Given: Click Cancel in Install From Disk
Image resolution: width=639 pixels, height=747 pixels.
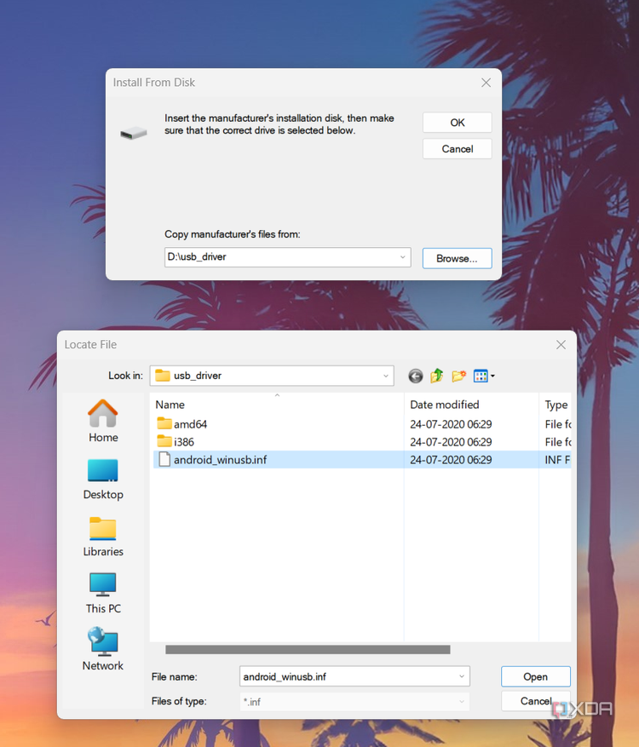Looking at the screenshot, I should pos(457,149).
